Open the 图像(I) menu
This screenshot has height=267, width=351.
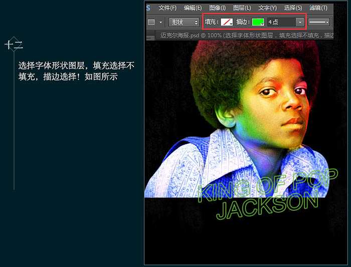tap(217, 8)
